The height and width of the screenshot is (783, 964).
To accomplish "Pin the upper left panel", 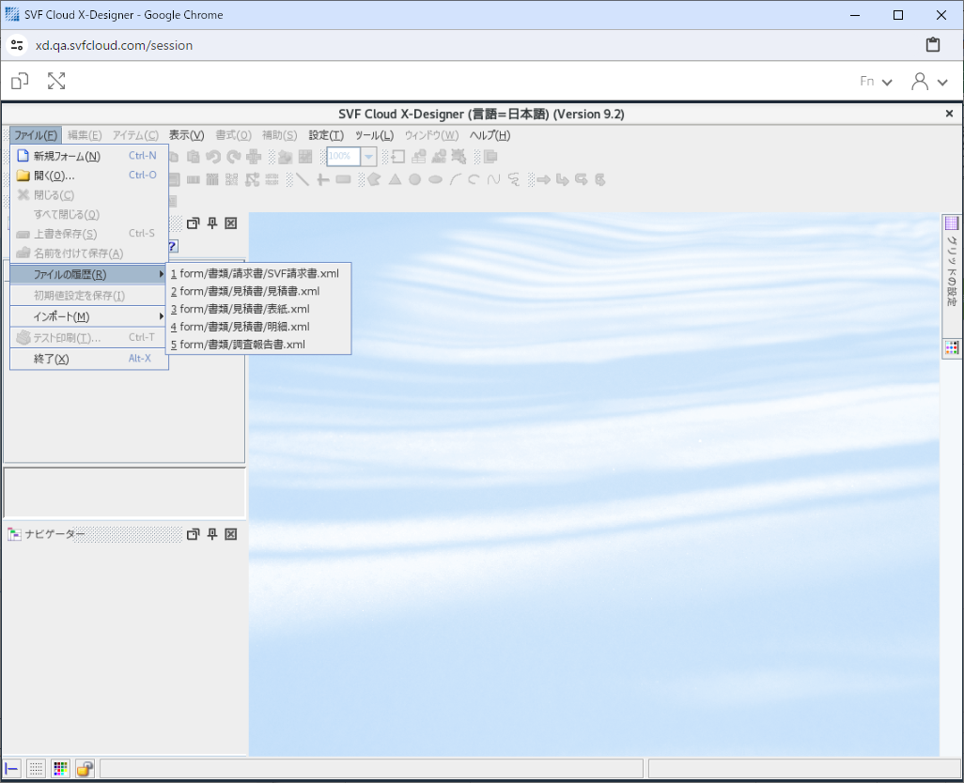I will click(x=212, y=223).
